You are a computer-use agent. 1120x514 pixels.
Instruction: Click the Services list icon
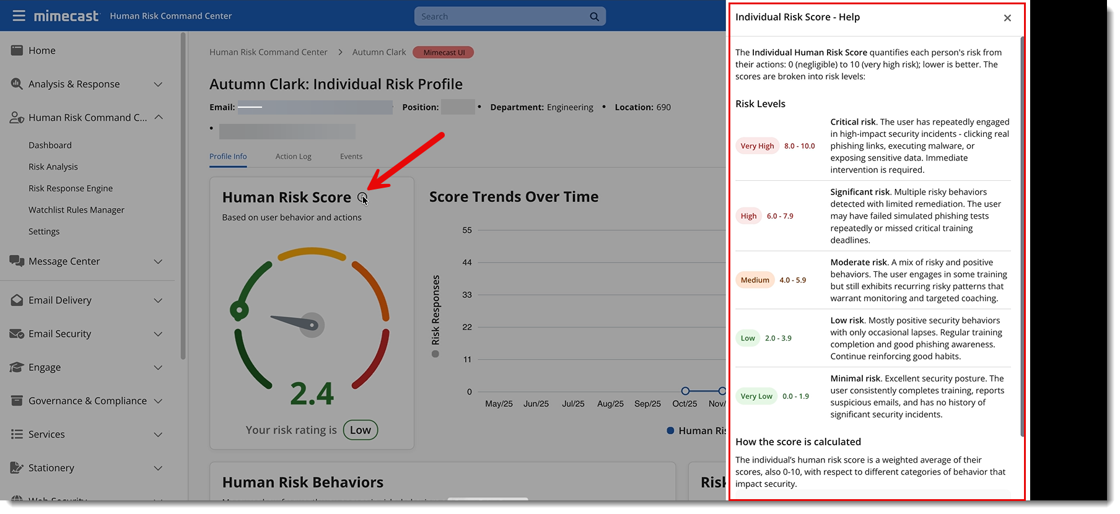(x=17, y=434)
